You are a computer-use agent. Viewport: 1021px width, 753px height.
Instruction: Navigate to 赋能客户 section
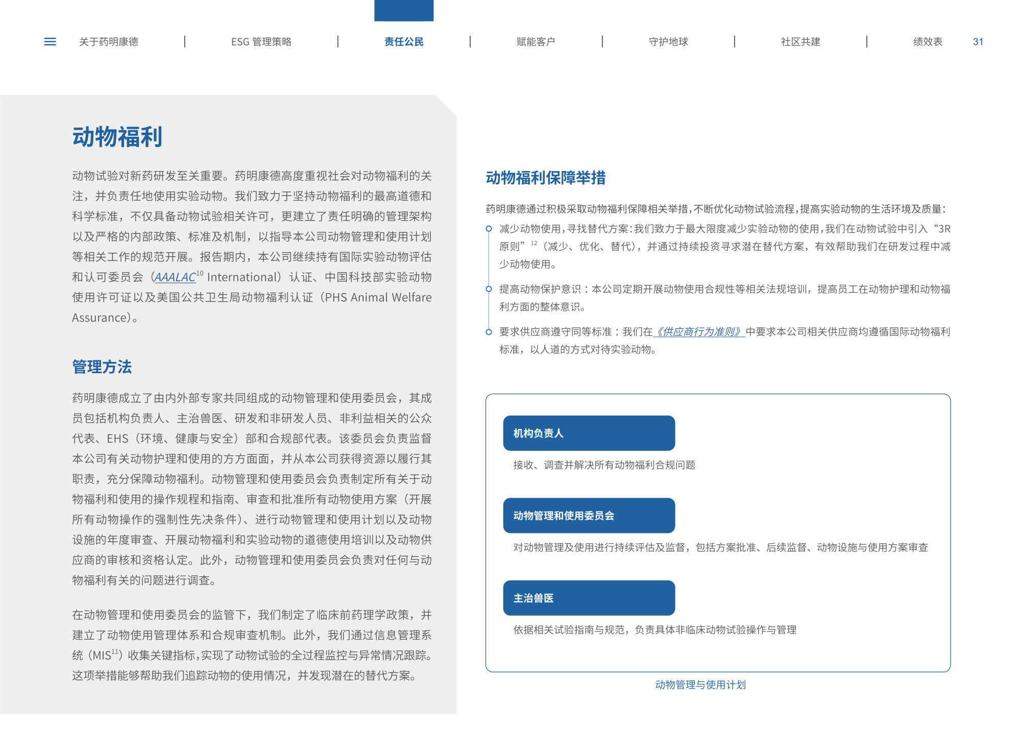coord(536,42)
